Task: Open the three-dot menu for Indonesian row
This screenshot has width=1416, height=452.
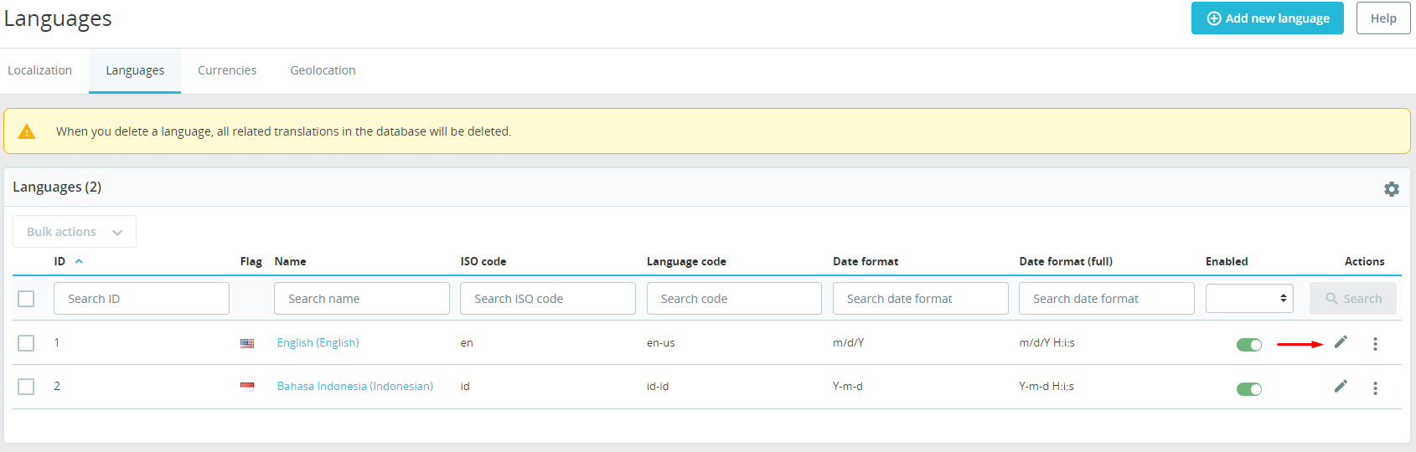Action: (x=1375, y=388)
